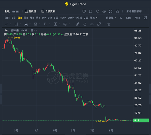Viewport: 151px width, 135px height.
Task: Select the wave pattern drawing tool
Action: click(26, 24)
